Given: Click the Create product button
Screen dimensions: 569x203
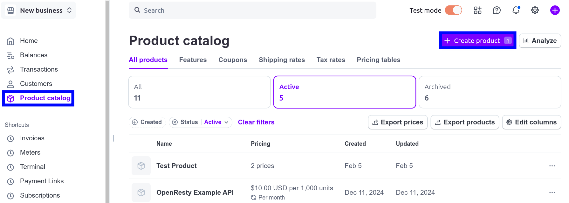Looking at the screenshot, I should click(x=477, y=40).
